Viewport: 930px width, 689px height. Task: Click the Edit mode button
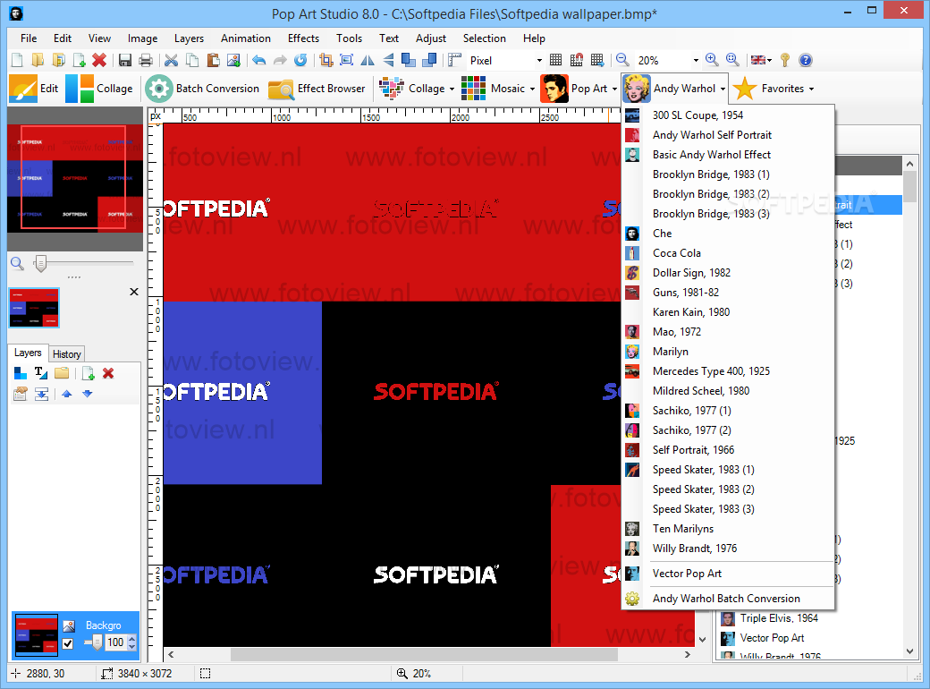pos(34,89)
